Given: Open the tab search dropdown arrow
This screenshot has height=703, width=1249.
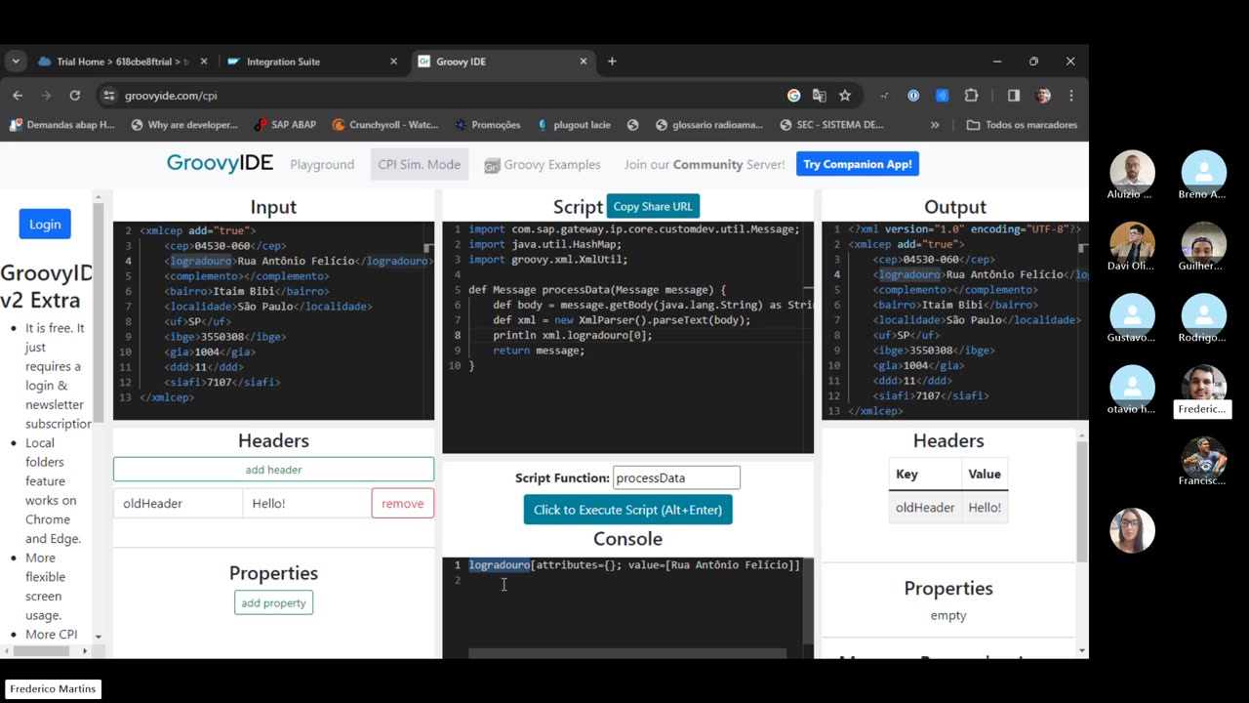Looking at the screenshot, I should (x=16, y=62).
